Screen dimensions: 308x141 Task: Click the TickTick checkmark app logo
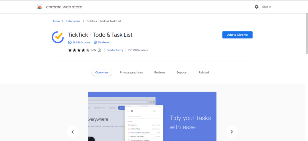[57, 37]
